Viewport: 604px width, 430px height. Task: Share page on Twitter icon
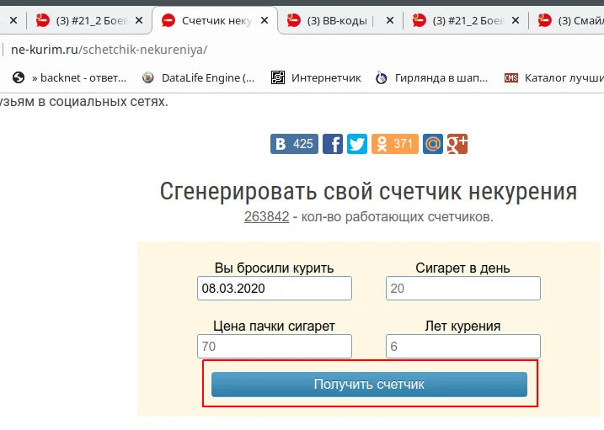click(x=357, y=144)
